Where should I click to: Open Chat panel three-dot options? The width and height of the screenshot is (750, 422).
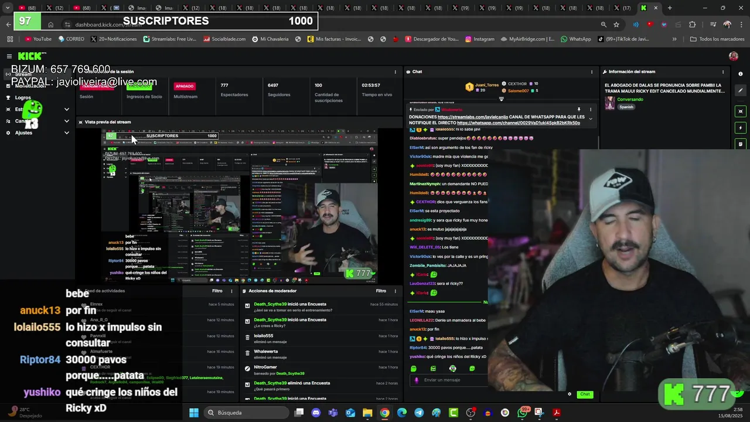pyautogui.click(x=591, y=72)
